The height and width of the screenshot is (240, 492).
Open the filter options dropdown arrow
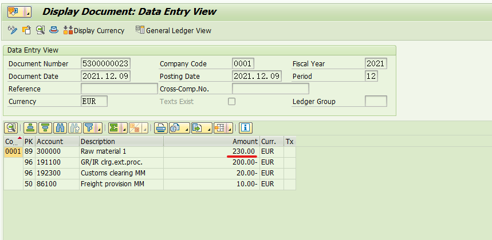[99, 127]
